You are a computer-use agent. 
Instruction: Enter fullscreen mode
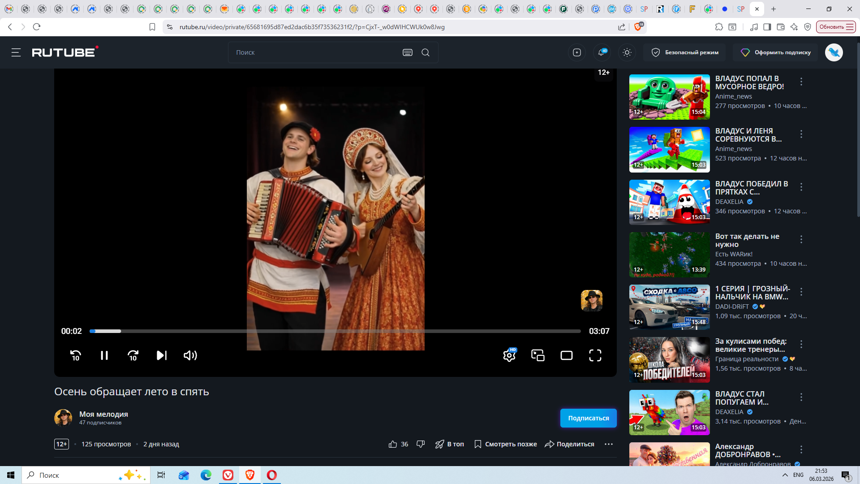pyautogui.click(x=595, y=355)
